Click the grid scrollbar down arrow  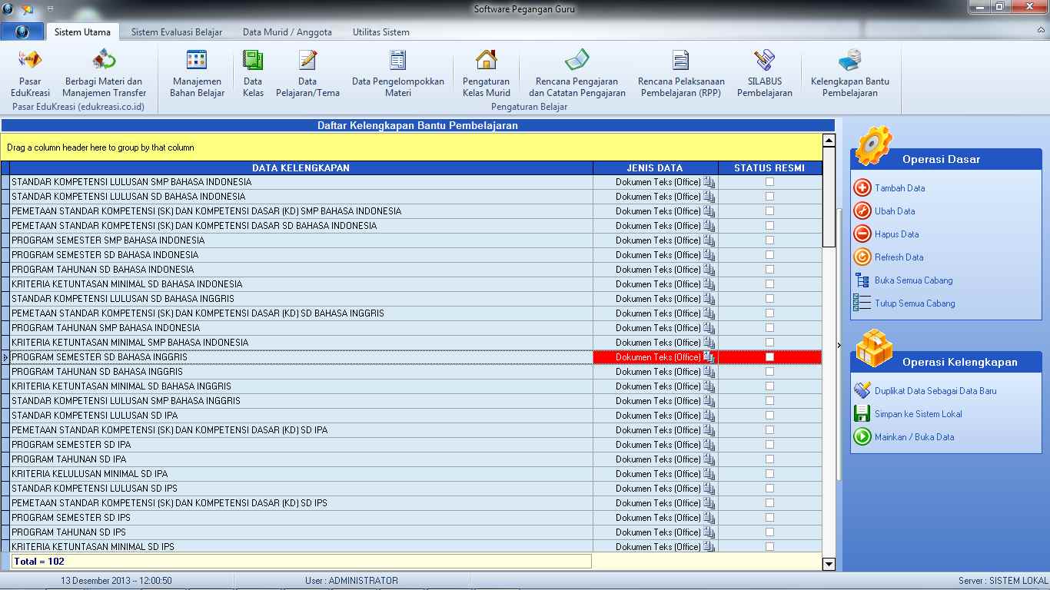(829, 565)
